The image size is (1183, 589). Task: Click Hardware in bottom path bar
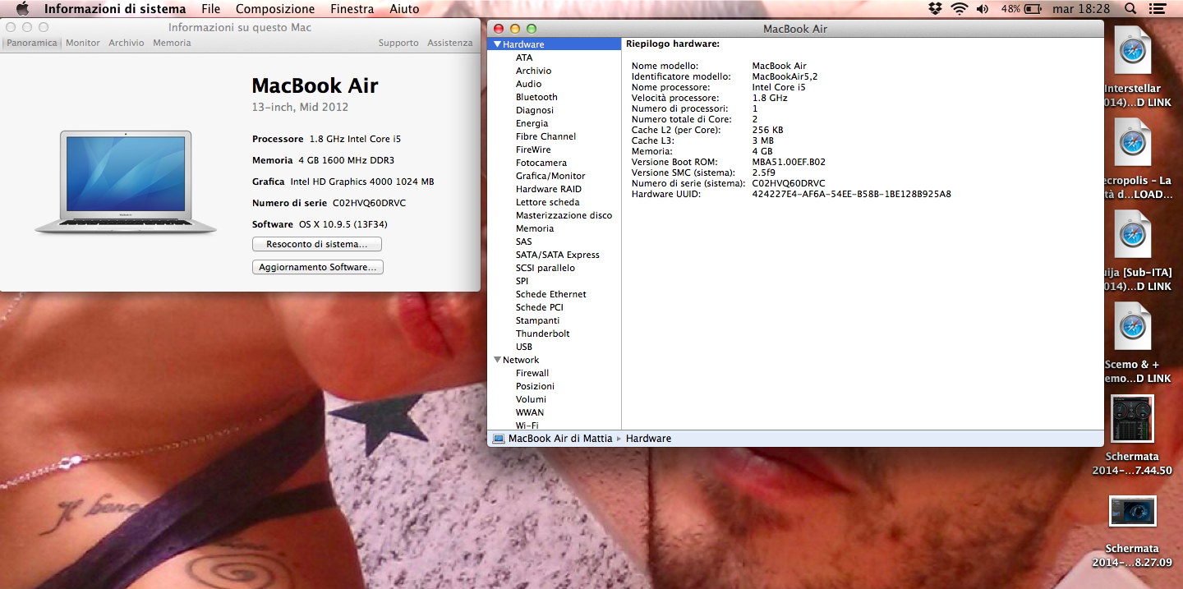coord(648,439)
